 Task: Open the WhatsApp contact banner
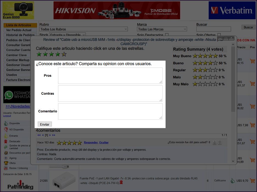tap(17, 95)
